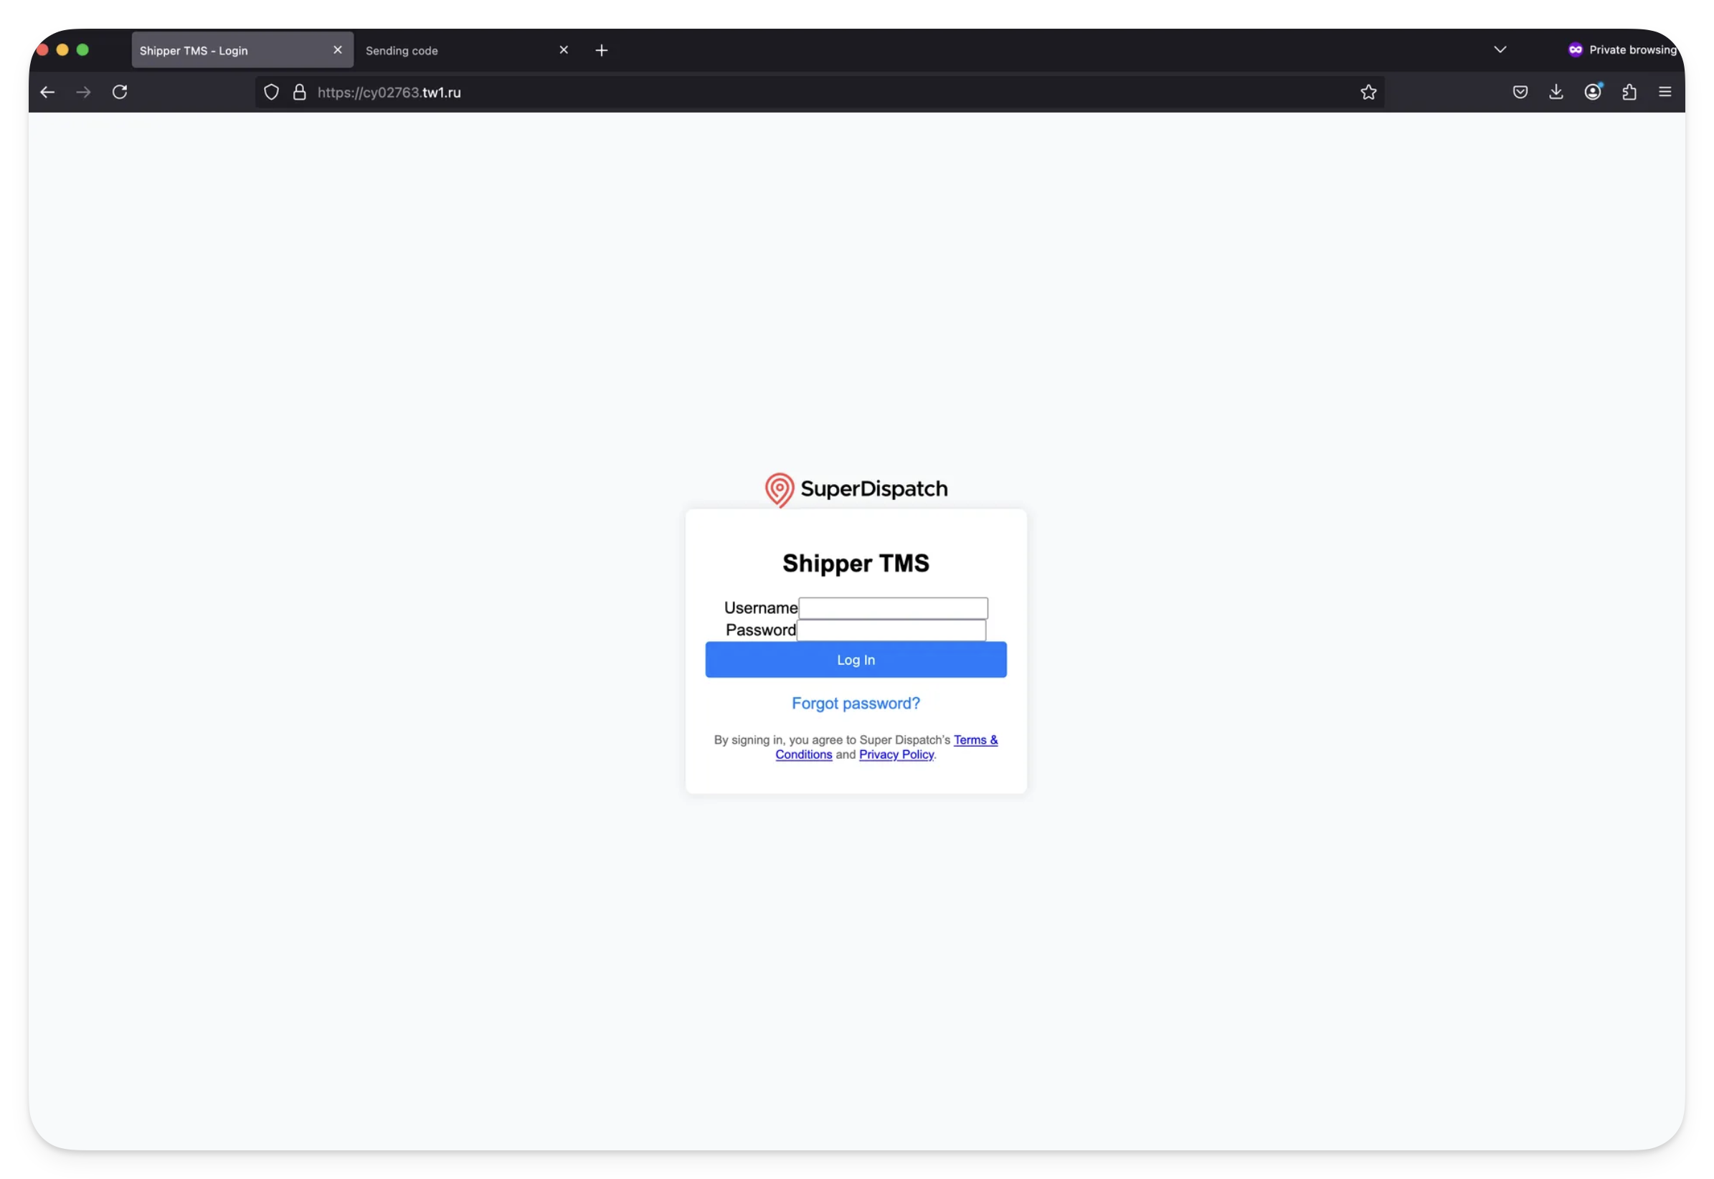The height and width of the screenshot is (1179, 1714).
Task: Switch to the Shipper TMS - Login tab
Action: pos(242,50)
